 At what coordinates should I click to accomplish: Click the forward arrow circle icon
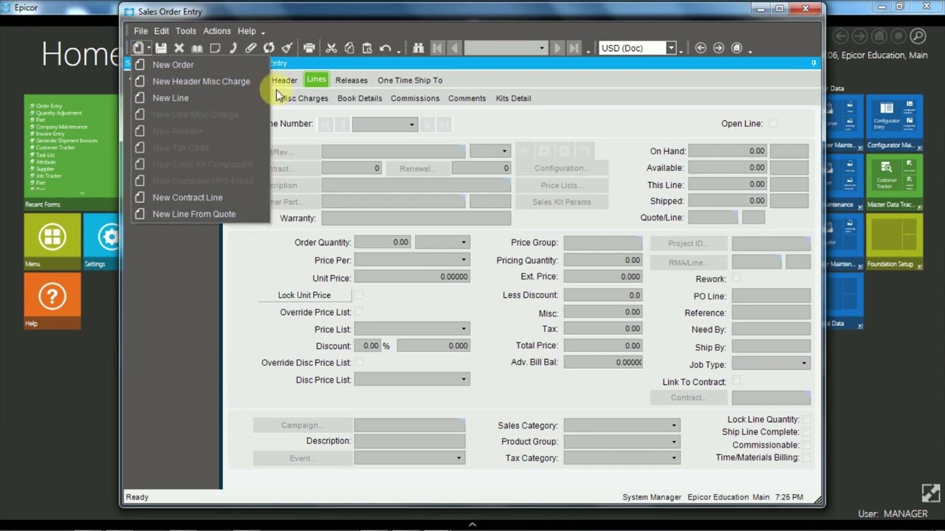718,48
